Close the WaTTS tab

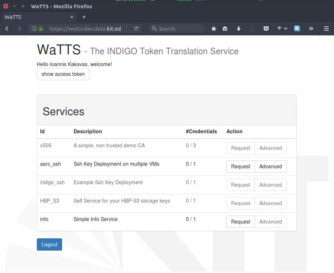click(x=72, y=17)
